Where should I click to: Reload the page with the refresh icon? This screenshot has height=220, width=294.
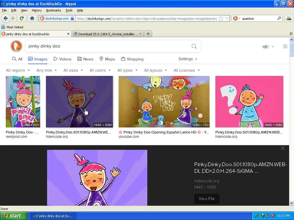[22, 18]
